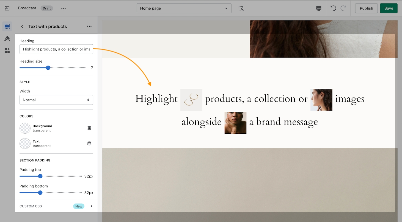
Task: Open the Width Normal dropdown
Action: (56, 100)
